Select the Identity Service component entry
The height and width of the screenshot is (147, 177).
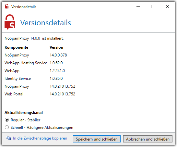(x=18, y=79)
